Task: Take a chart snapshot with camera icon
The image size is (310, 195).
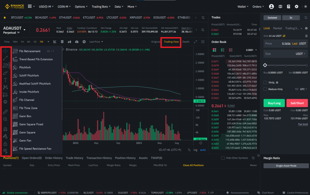Action: pyautogui.click(x=77, y=42)
